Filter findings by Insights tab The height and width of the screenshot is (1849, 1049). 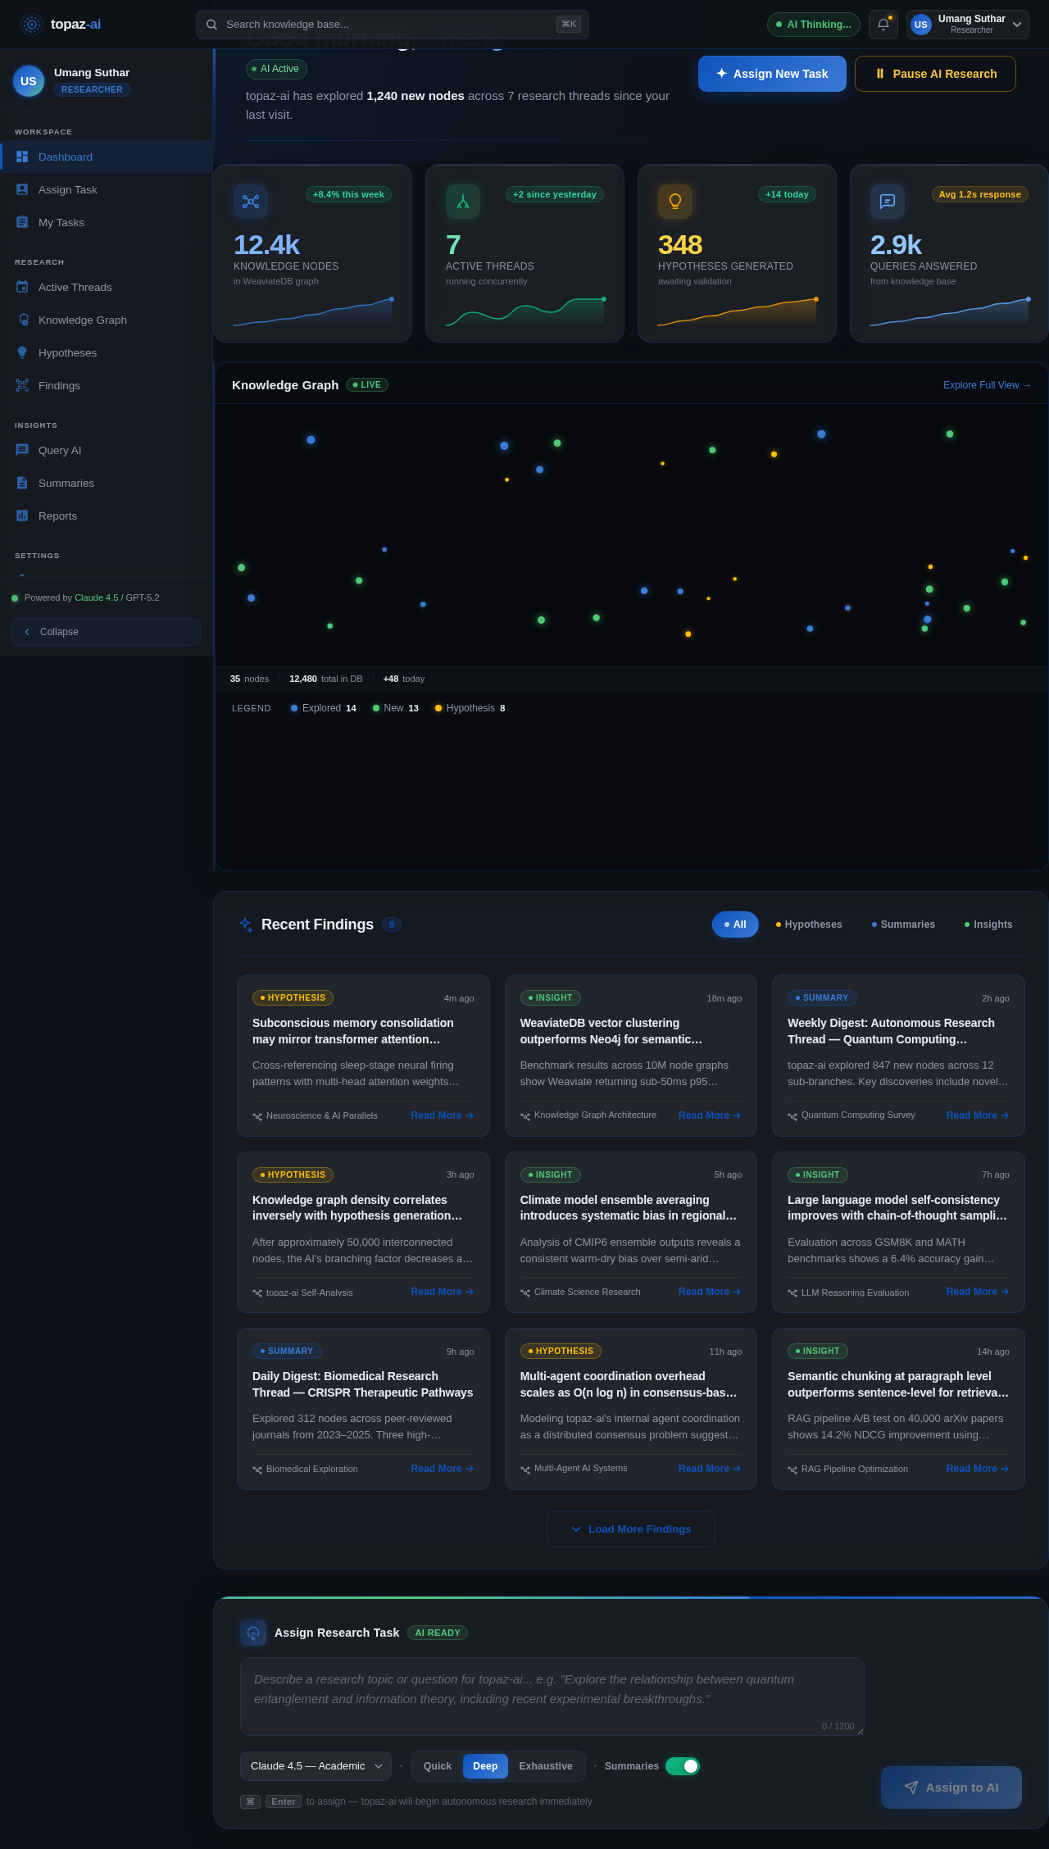tap(988, 924)
